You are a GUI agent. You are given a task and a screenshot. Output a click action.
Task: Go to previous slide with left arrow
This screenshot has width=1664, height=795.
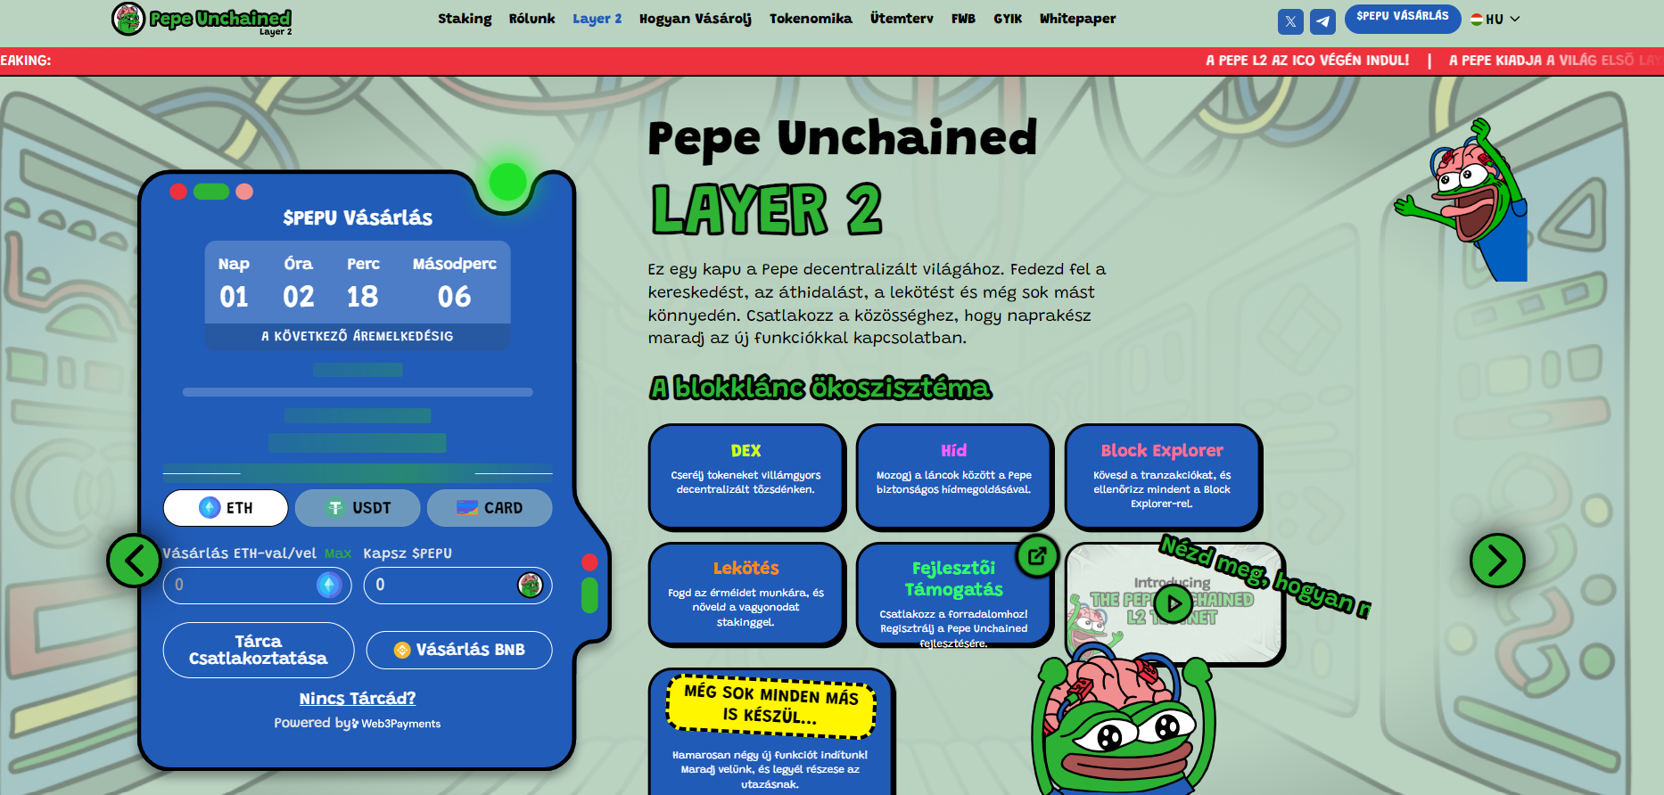coord(134,561)
